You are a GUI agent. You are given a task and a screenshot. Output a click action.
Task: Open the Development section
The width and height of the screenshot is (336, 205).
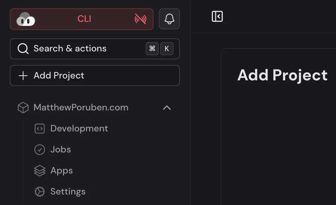(79, 129)
